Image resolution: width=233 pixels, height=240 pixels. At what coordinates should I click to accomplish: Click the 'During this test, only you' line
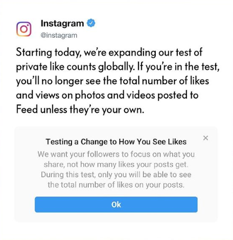point(116,175)
